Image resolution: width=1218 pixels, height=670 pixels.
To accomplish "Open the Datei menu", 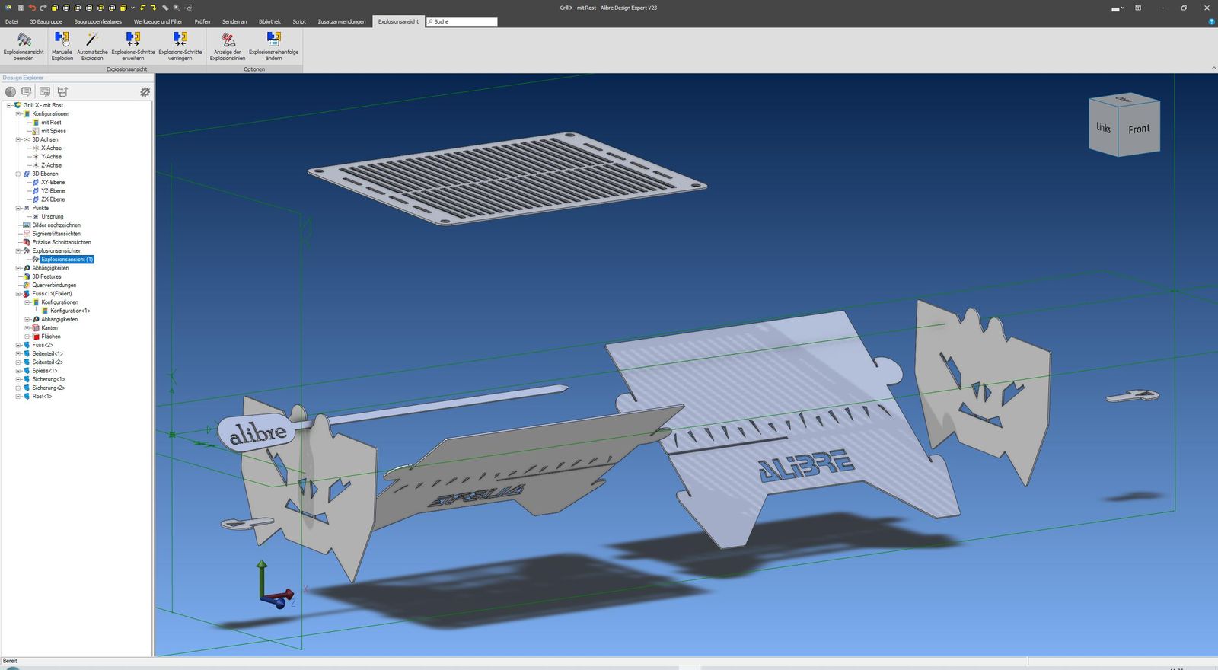I will pos(11,21).
